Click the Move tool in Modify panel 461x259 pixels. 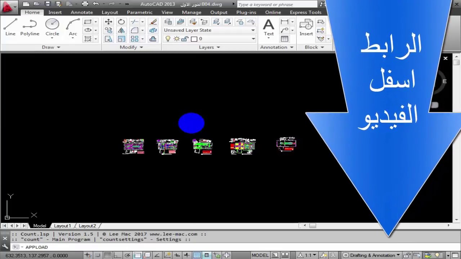click(108, 22)
